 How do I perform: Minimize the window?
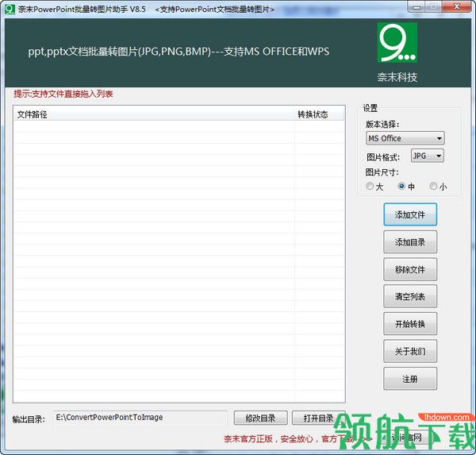416,6
